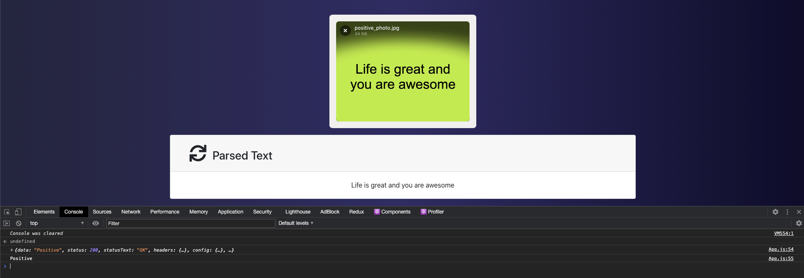Click the positive_photo.jpg file name
The height and width of the screenshot is (278, 804).
377,28
